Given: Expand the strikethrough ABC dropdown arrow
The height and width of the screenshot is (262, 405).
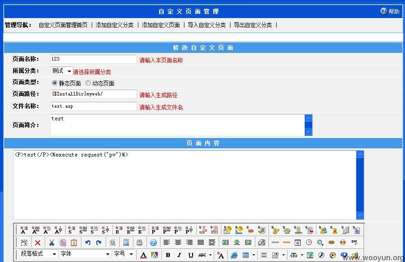Looking at the screenshot, I should (210, 255).
